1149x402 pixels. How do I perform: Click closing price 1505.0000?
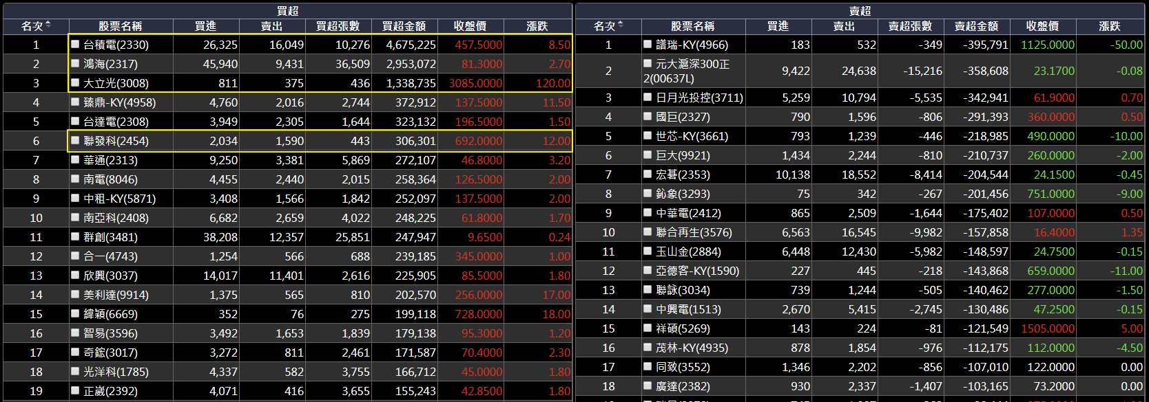[x=1047, y=328]
